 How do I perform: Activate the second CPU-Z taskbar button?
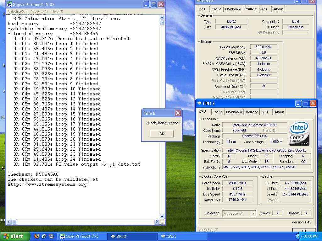click(x=182, y=236)
